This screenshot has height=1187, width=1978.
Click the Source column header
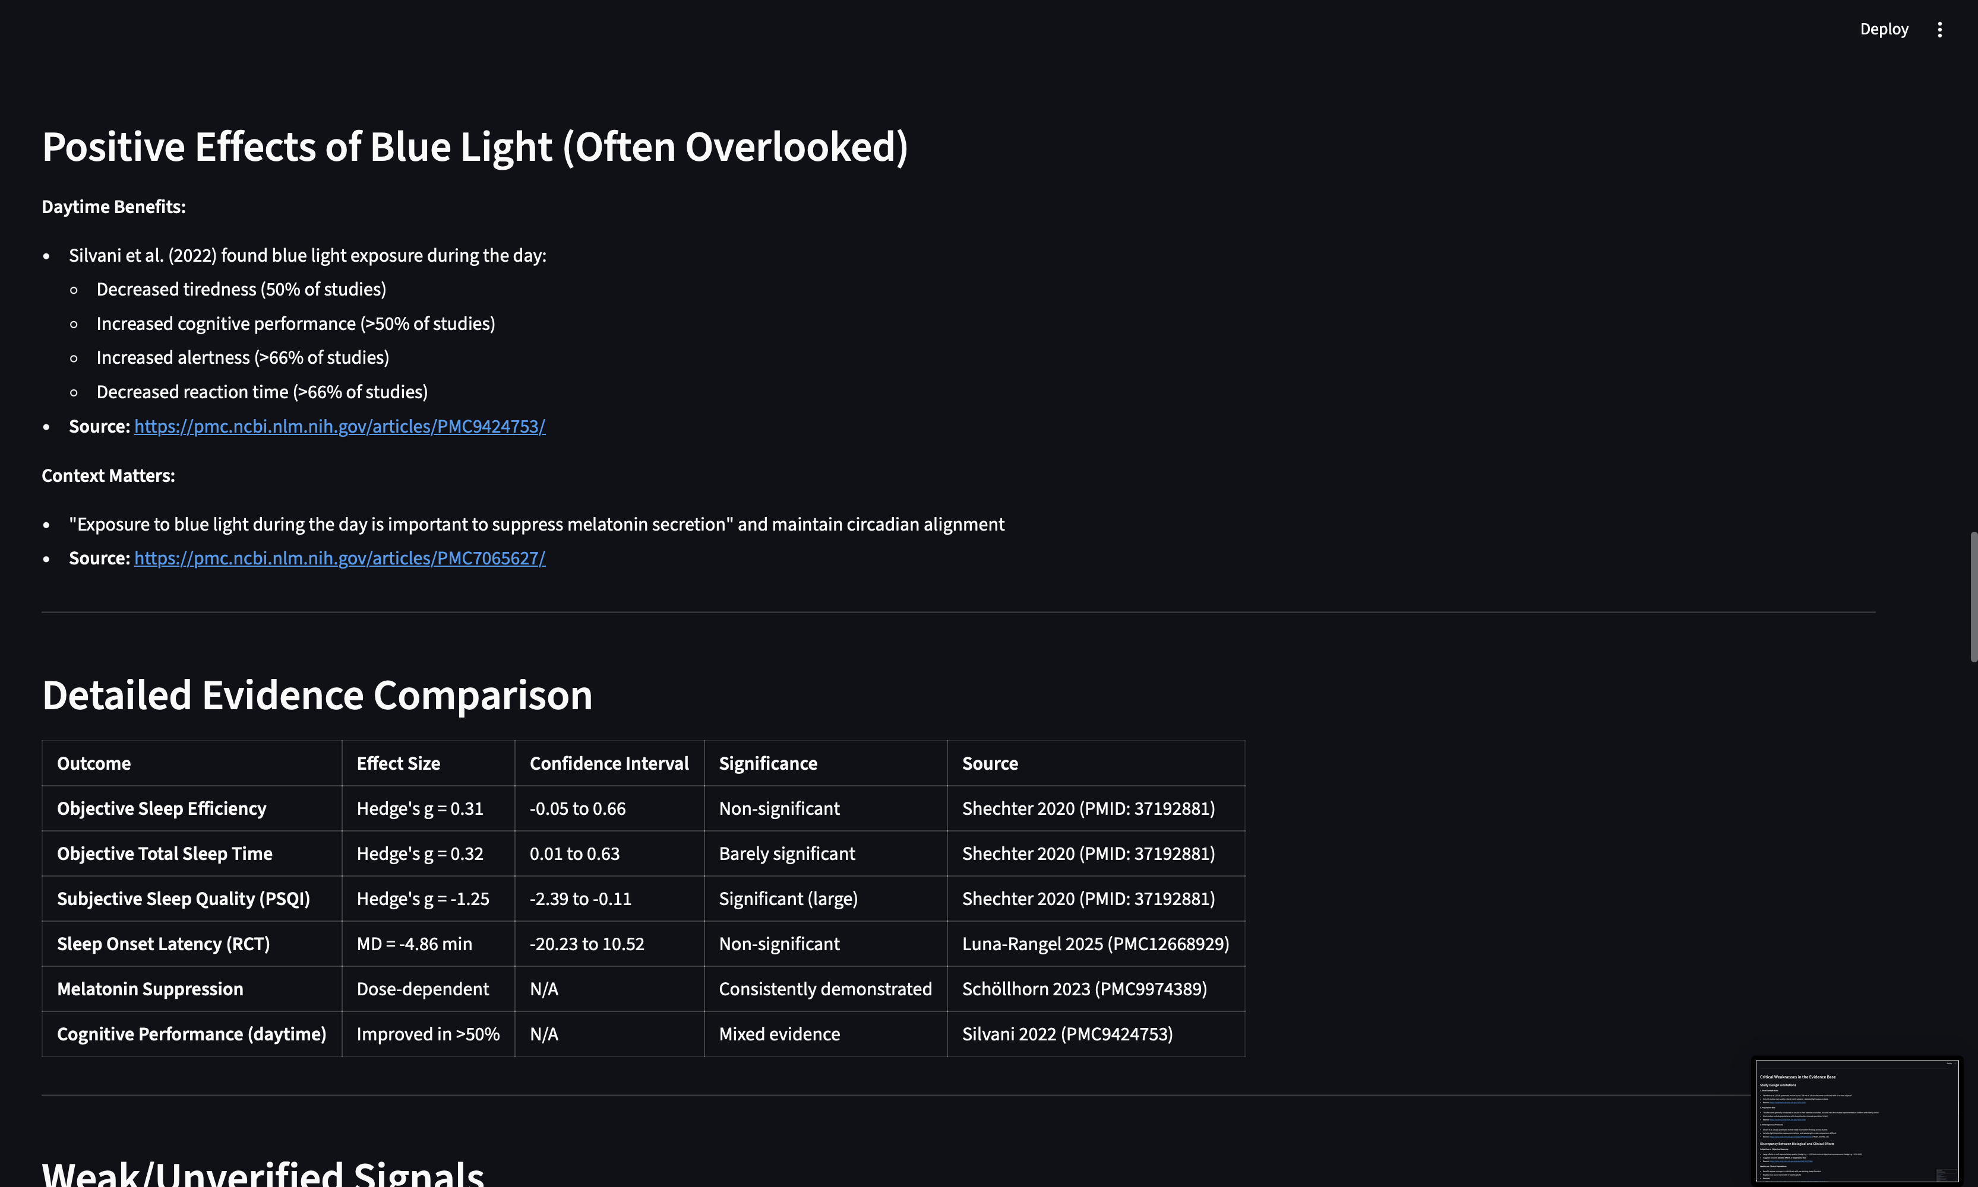990,763
